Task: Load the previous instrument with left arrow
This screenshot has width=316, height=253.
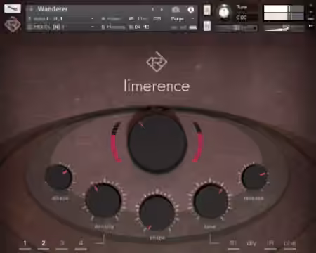Action: pyautogui.click(x=153, y=9)
